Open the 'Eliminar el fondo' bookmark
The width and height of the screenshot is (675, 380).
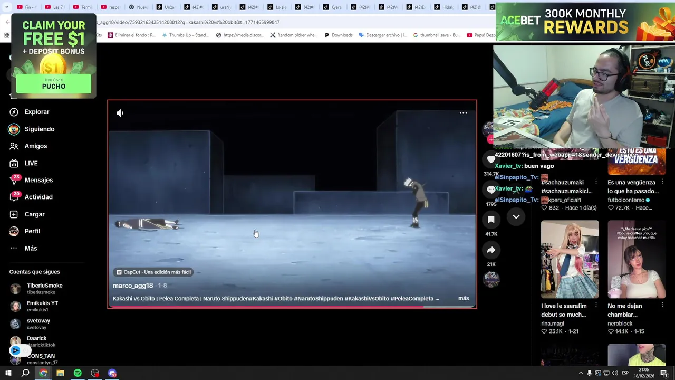tap(131, 35)
